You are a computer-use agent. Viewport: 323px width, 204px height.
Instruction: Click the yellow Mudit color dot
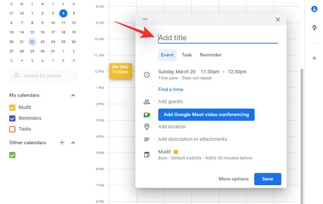pos(175,152)
